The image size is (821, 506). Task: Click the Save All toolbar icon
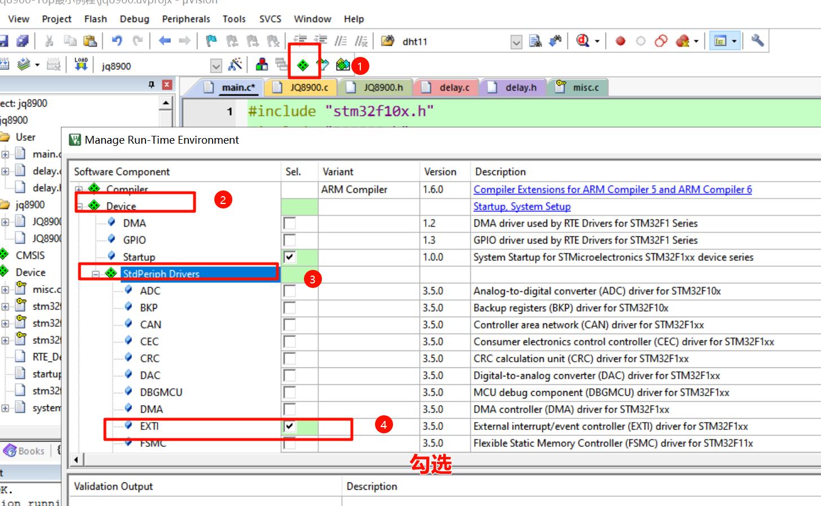pos(23,41)
